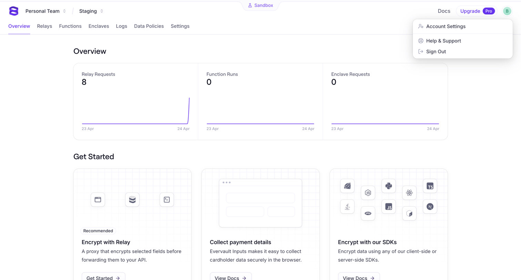The height and width of the screenshot is (280, 521).
Task: Click the Relay Requests line chart
Action: pos(136,111)
